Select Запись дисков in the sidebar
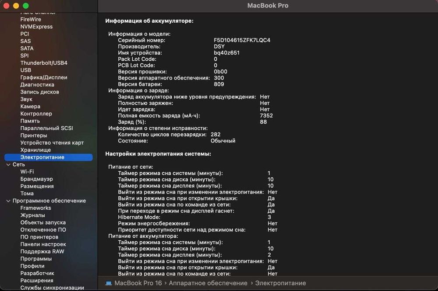The width and height of the screenshot is (438, 291). coord(39,92)
